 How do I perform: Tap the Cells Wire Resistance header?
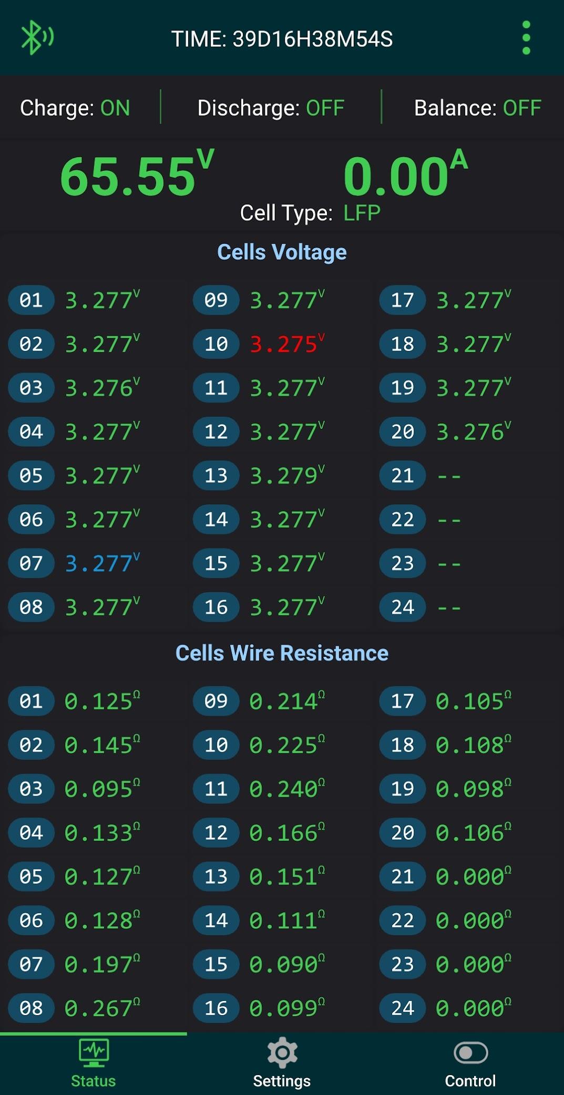282,653
